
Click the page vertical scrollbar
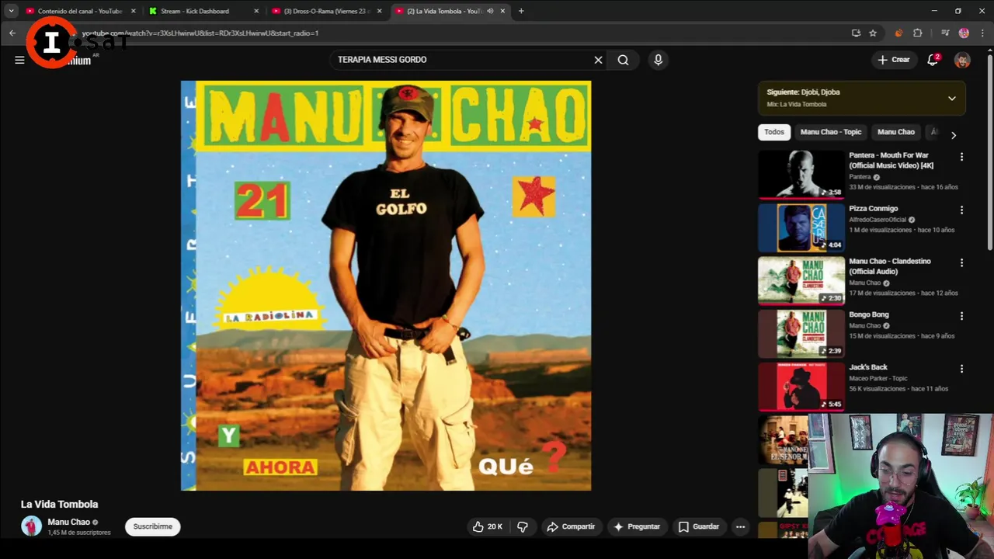tap(989, 151)
